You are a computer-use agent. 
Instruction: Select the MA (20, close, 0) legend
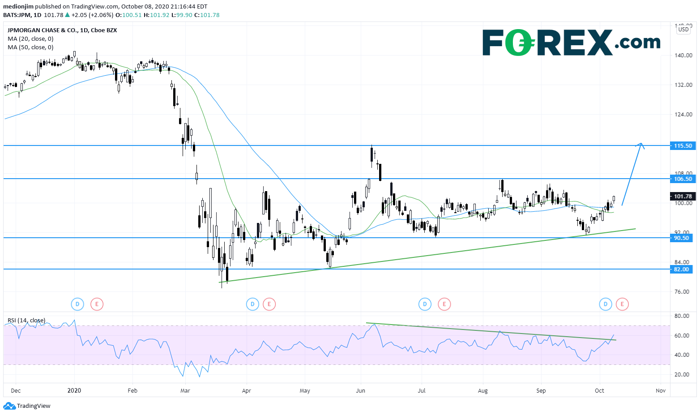pyautogui.click(x=30, y=39)
